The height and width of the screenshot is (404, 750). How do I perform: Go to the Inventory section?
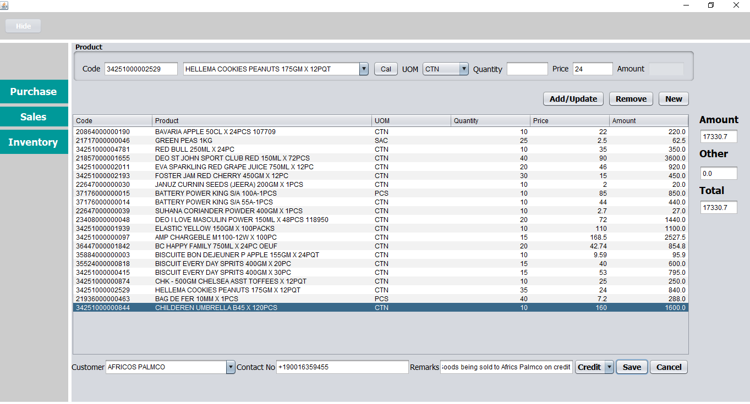point(34,142)
